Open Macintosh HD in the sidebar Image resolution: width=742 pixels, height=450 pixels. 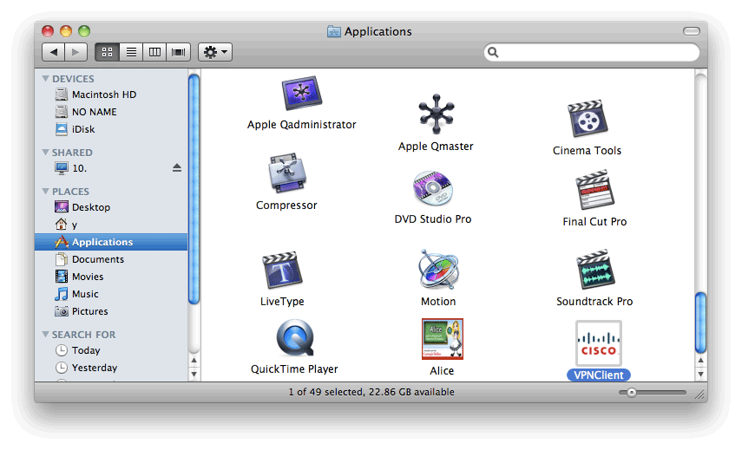pyautogui.click(x=104, y=95)
